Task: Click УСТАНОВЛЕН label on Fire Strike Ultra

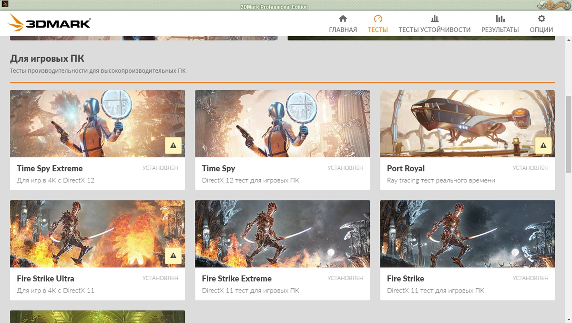Action: 160,278
